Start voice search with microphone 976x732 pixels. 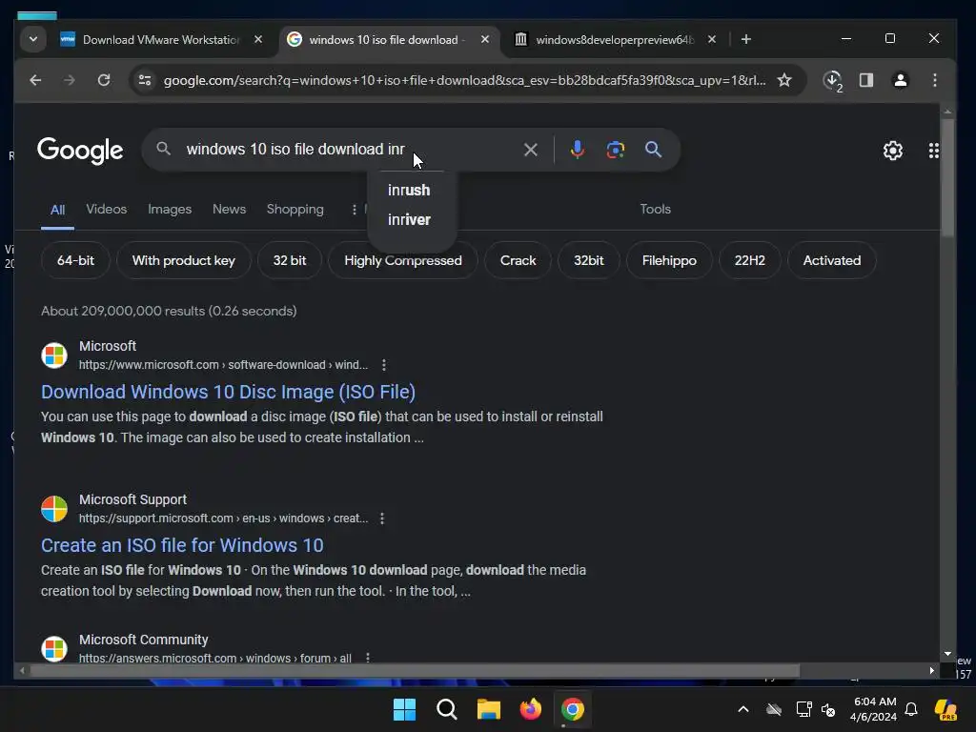point(577,150)
